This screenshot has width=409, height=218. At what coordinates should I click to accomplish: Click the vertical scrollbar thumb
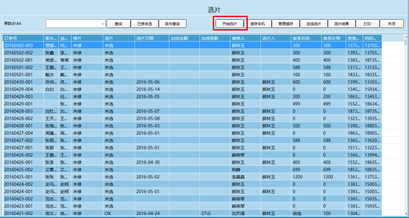click(405, 42)
